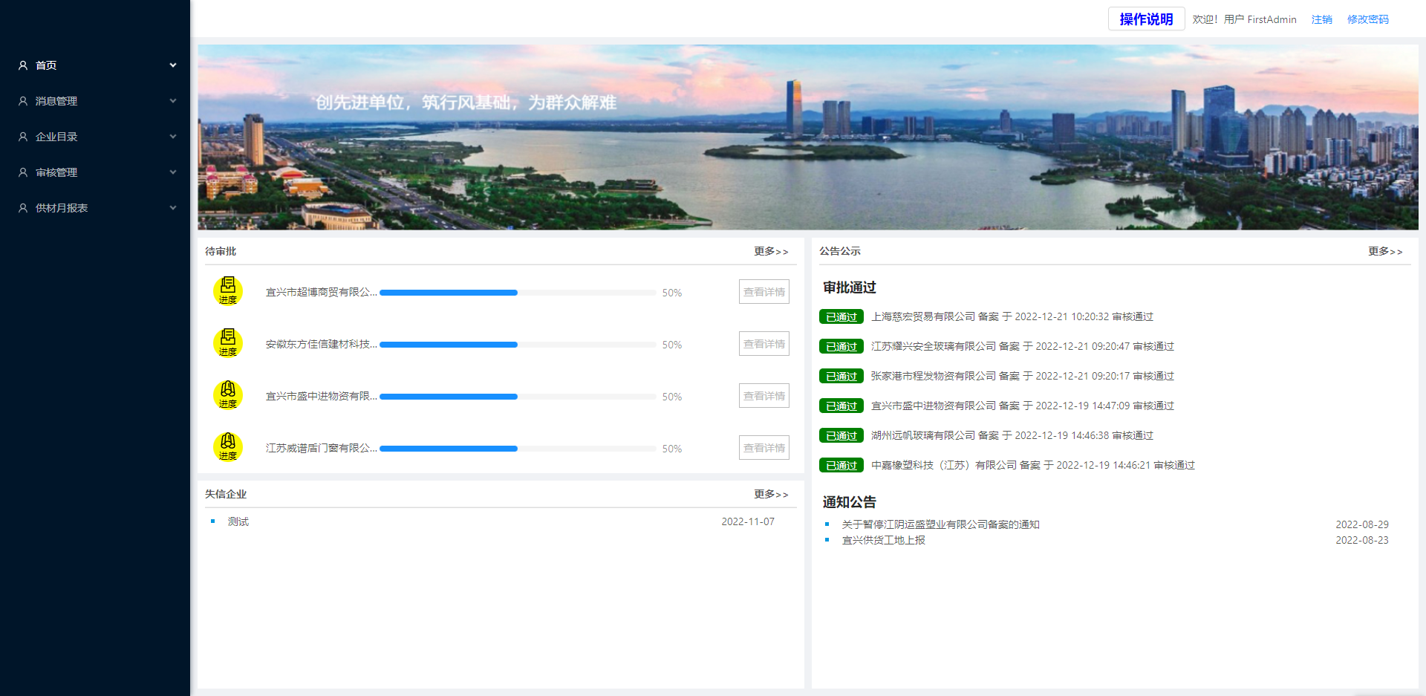Click the 修改密码 link
Viewport: 1426px width, 696px height.
[1367, 19]
